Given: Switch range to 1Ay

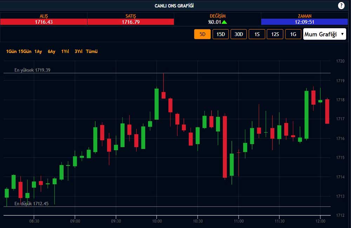Looking at the screenshot, I should [x=38, y=52].
